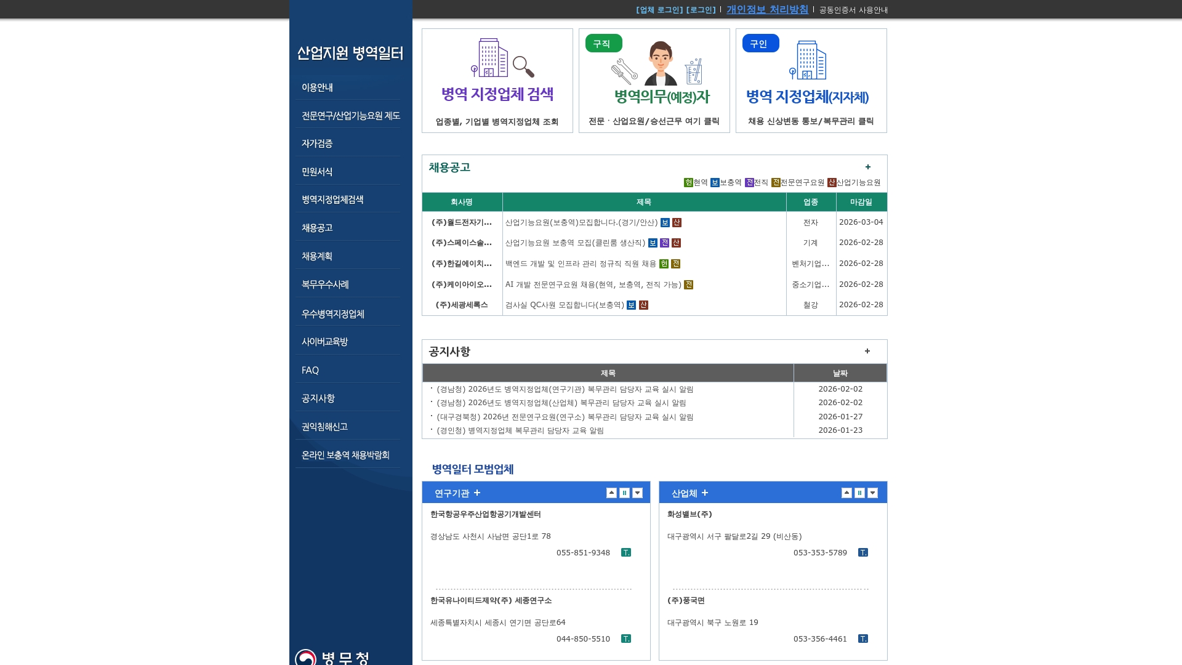Open the FAQ menu item
1182x665 pixels.
click(310, 370)
